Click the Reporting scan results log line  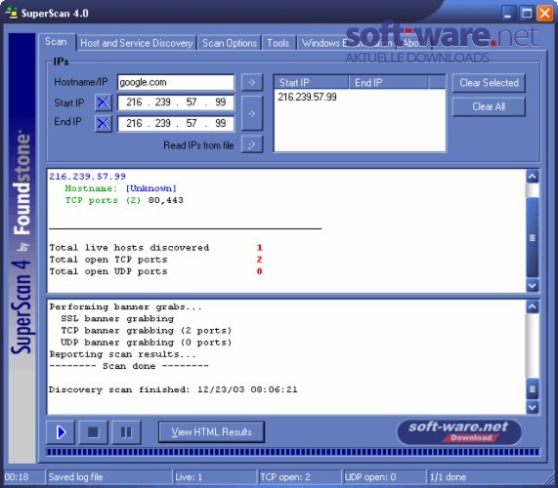pyautogui.click(x=122, y=354)
